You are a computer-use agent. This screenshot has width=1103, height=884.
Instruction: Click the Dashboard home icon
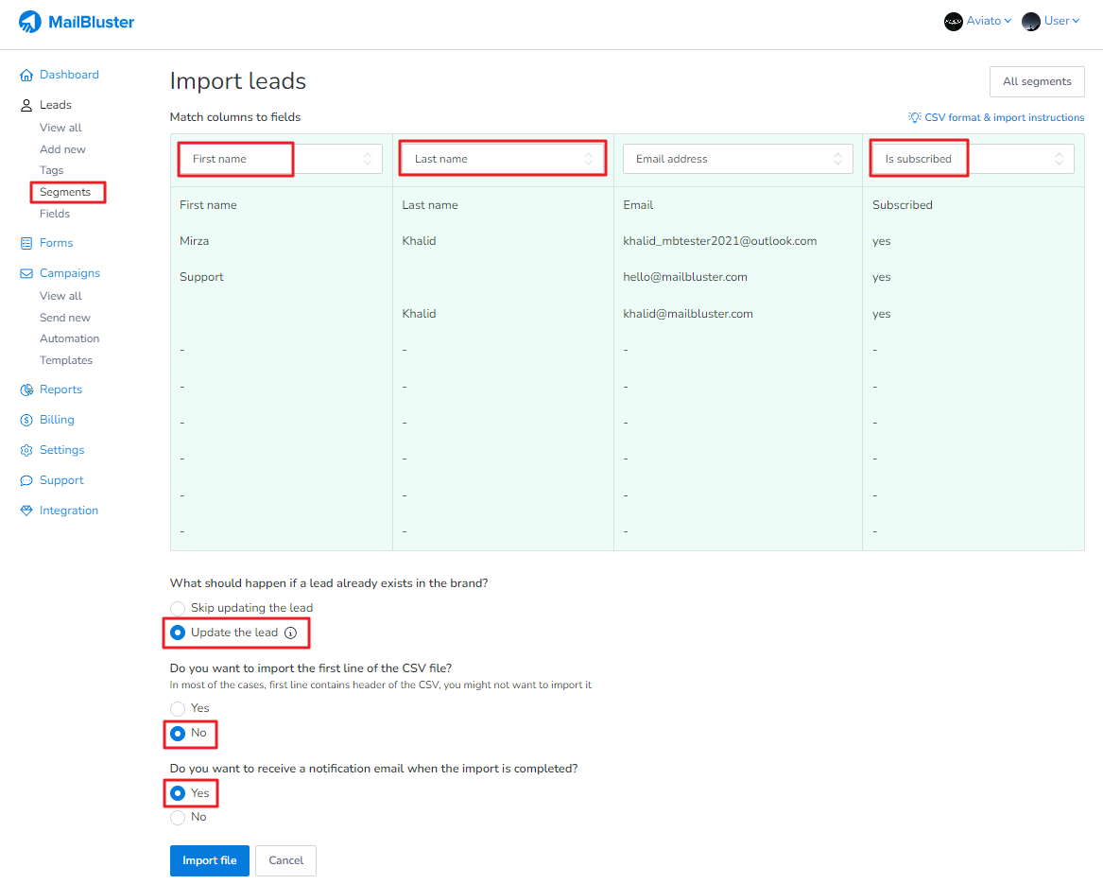(x=26, y=76)
